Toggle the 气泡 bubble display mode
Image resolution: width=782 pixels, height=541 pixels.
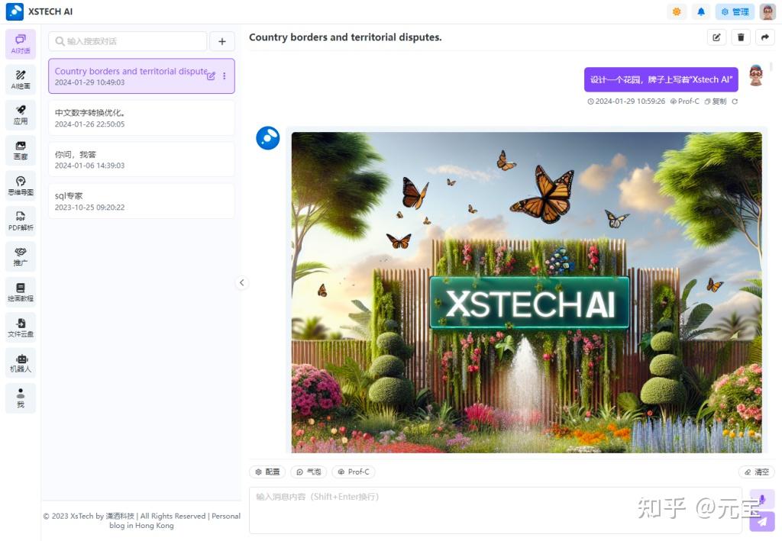tap(309, 472)
